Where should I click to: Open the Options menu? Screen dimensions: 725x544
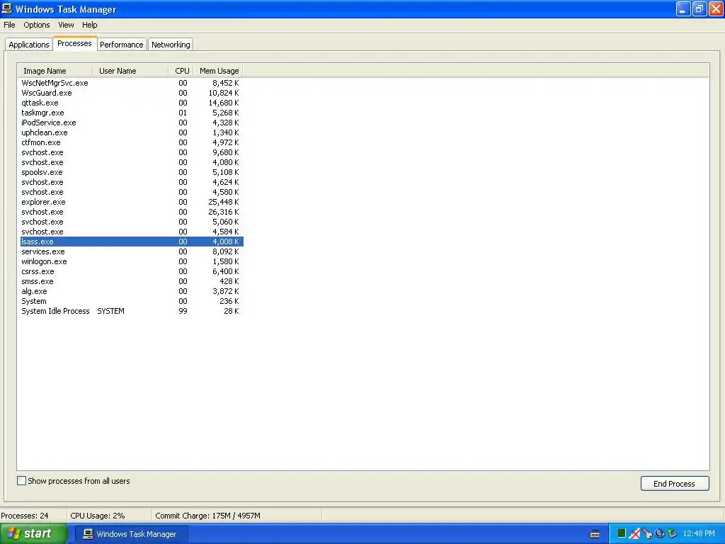(37, 25)
